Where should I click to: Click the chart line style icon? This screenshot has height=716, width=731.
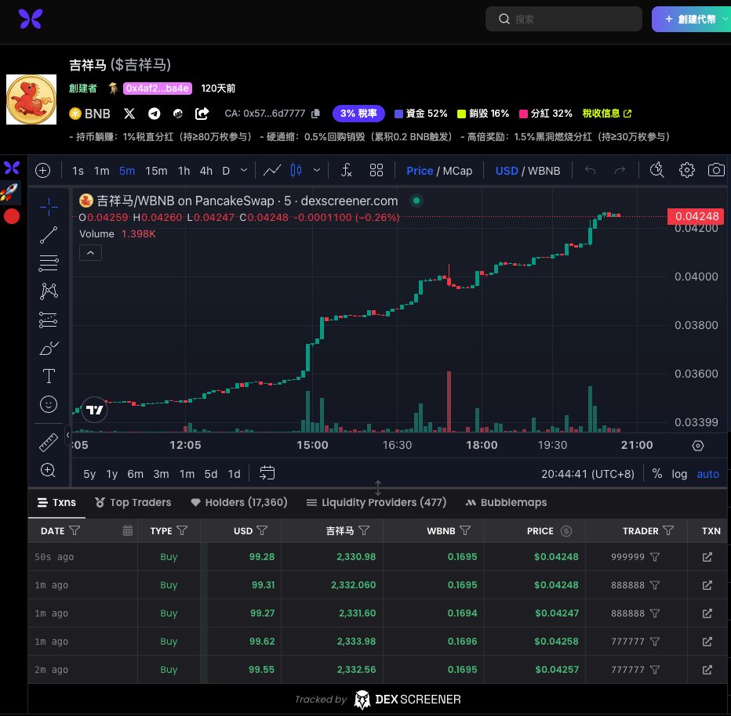click(x=272, y=171)
